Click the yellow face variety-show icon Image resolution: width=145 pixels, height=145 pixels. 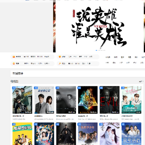tap(60, 57)
